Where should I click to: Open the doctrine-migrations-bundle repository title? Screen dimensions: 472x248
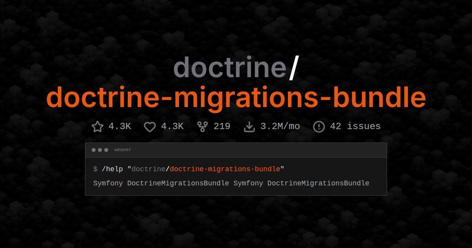click(236, 97)
